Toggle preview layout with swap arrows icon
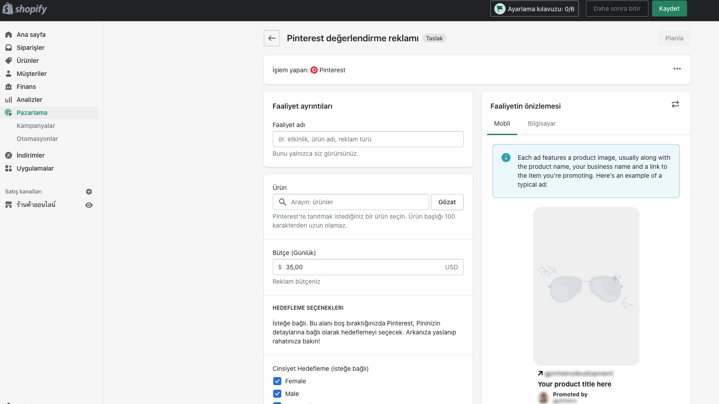The image size is (719, 404). tap(675, 104)
